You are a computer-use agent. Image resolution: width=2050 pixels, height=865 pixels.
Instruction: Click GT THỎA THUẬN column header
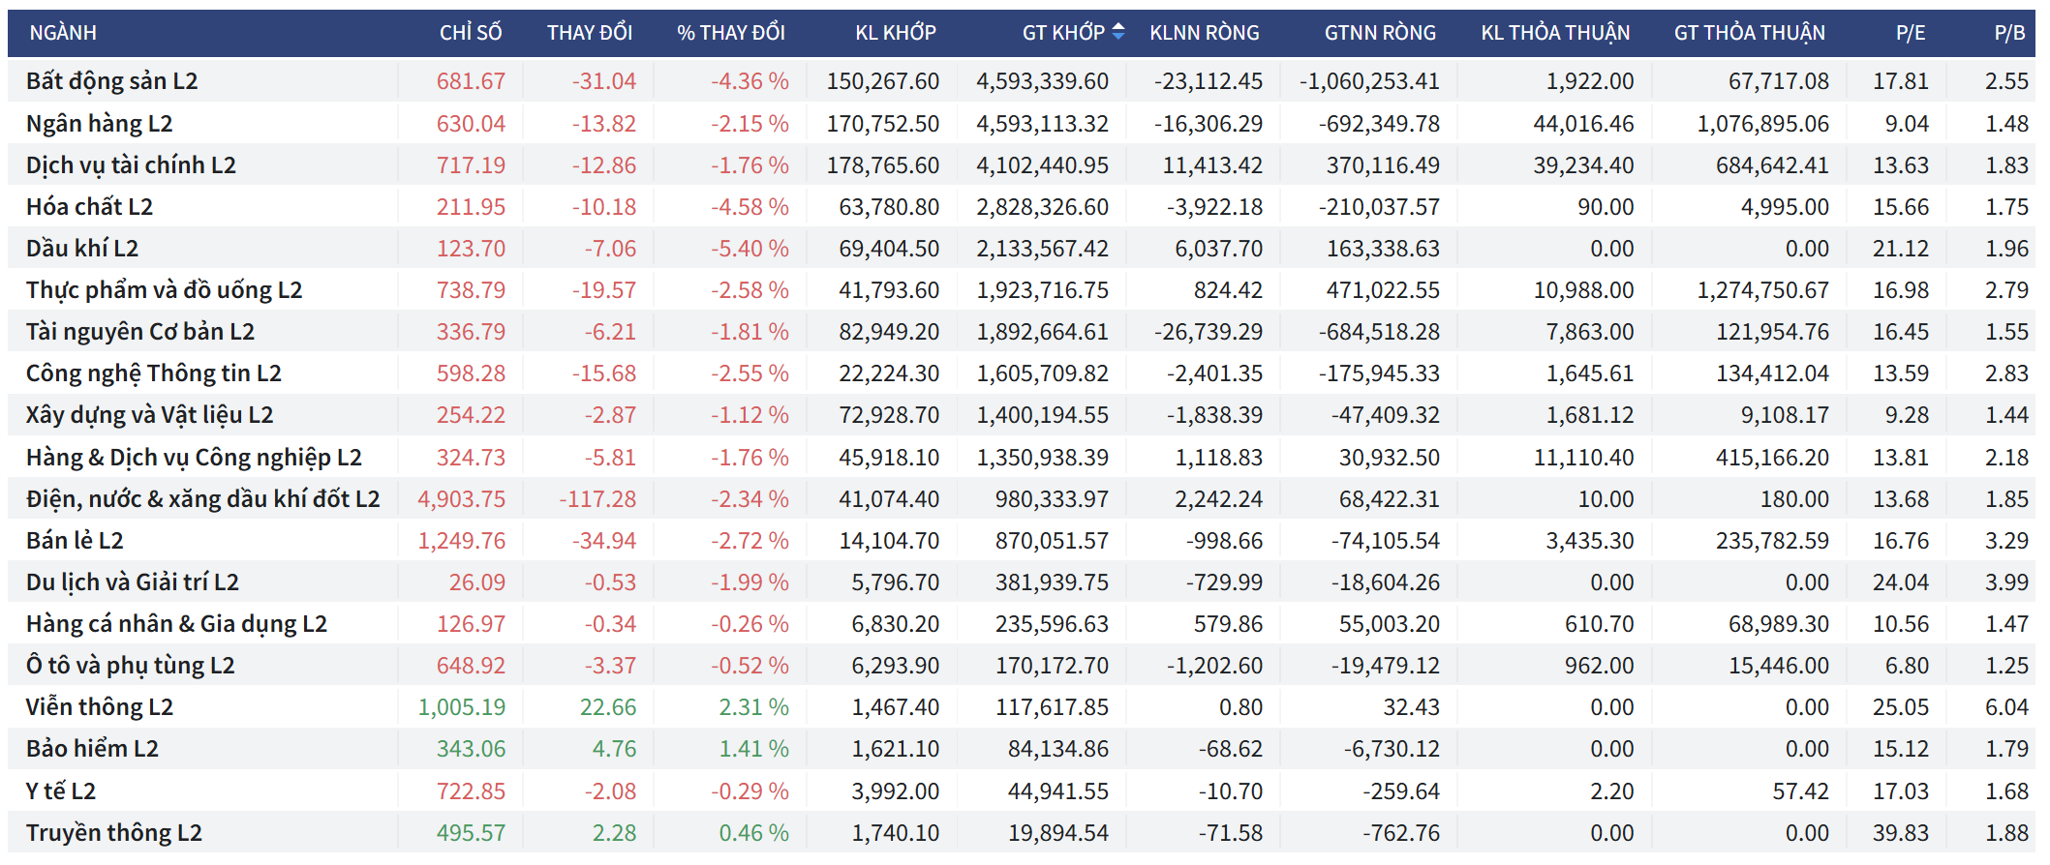1749,33
